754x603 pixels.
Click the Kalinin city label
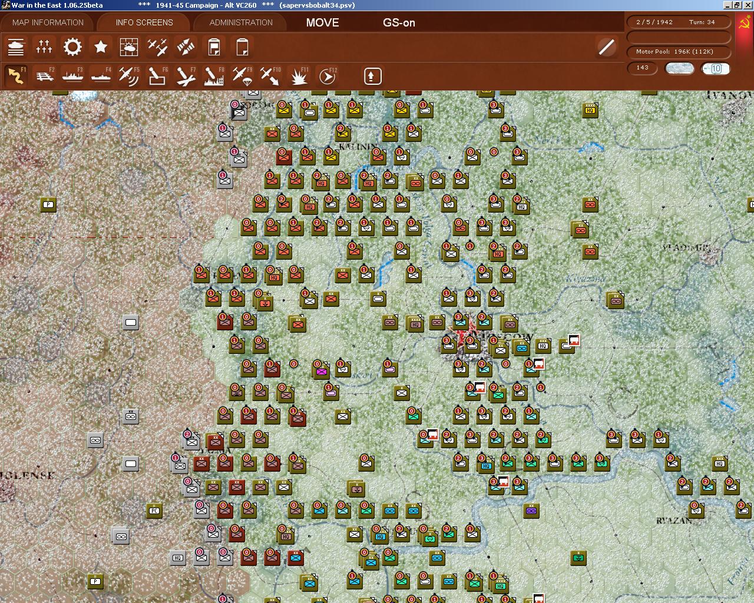pyautogui.click(x=358, y=146)
